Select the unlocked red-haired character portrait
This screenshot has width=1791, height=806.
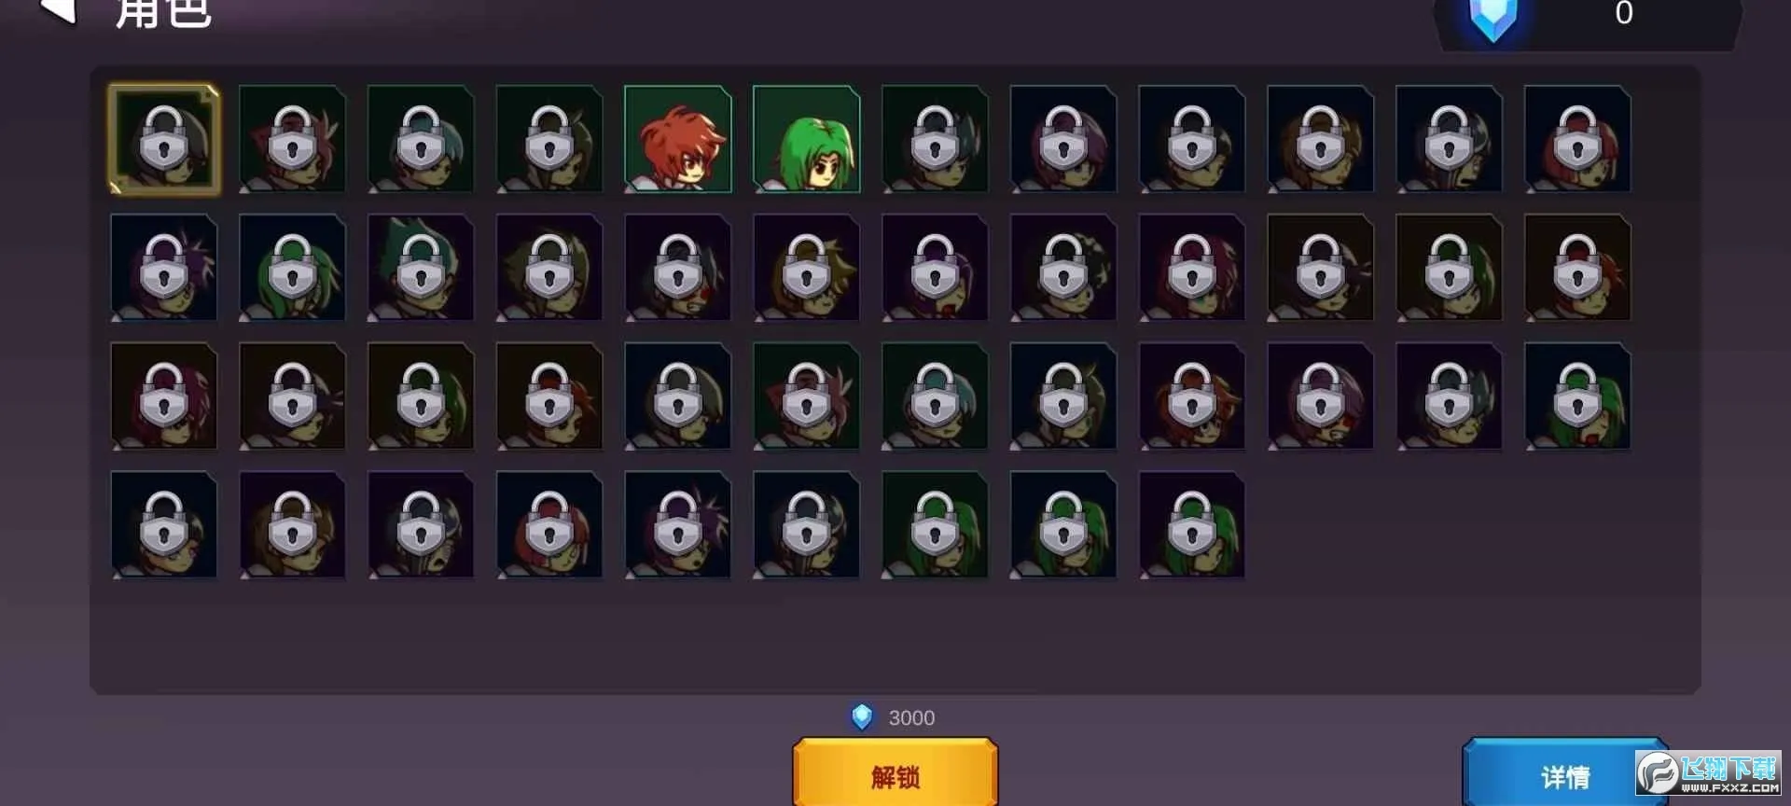point(678,139)
